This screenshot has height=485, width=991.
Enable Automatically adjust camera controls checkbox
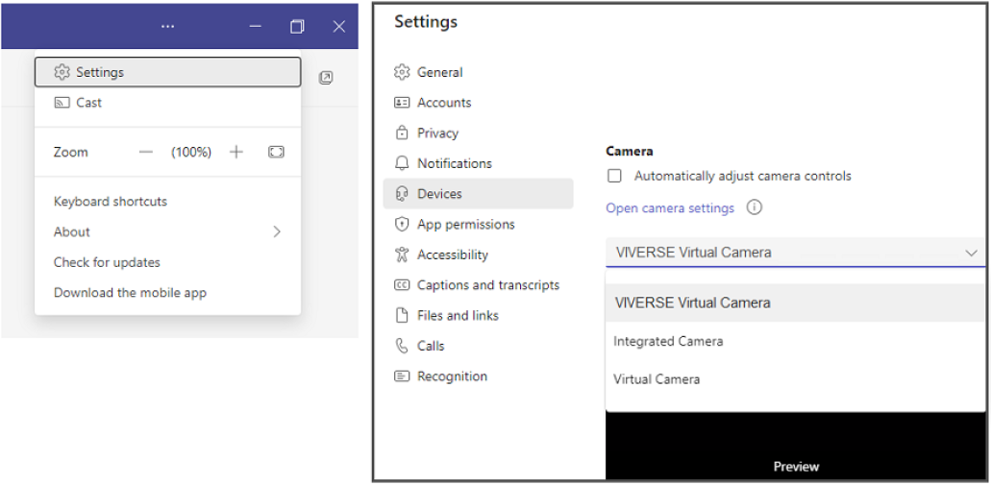pyautogui.click(x=614, y=176)
